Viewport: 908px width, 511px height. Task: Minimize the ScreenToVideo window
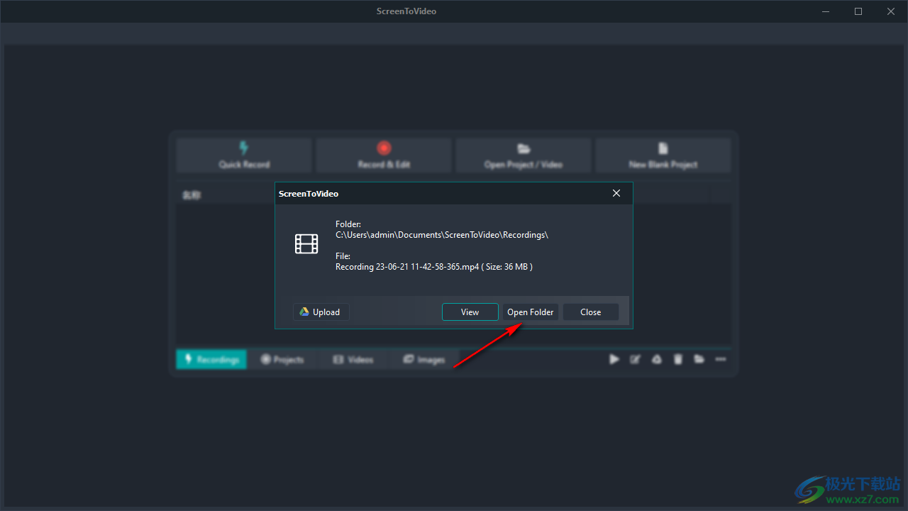[826, 11]
